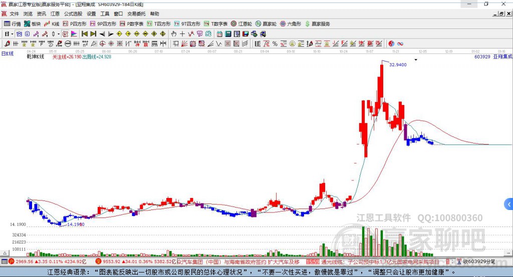Viewport: 513px width, 277px height.
Task: Open the P数字表 tool
Action: [x=132, y=24]
